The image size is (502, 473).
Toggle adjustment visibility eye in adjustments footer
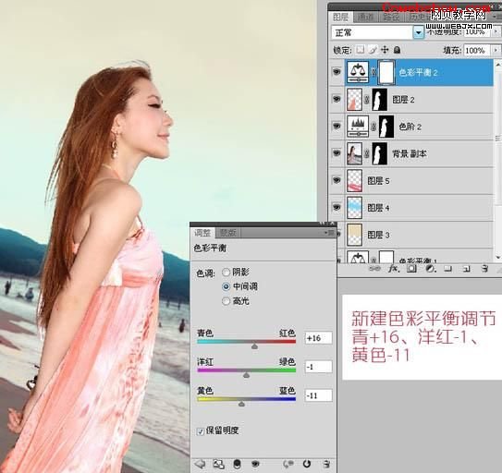tap(255, 464)
